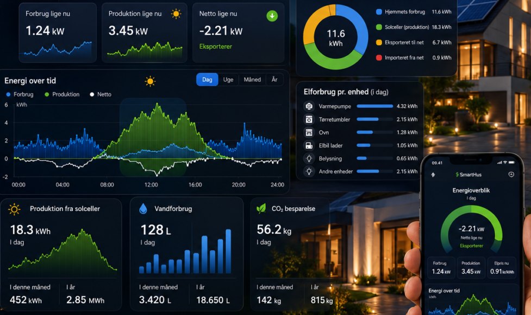Click the 56.2 kg CO₂ value
Screen dimensions: 531x315
click(x=273, y=230)
